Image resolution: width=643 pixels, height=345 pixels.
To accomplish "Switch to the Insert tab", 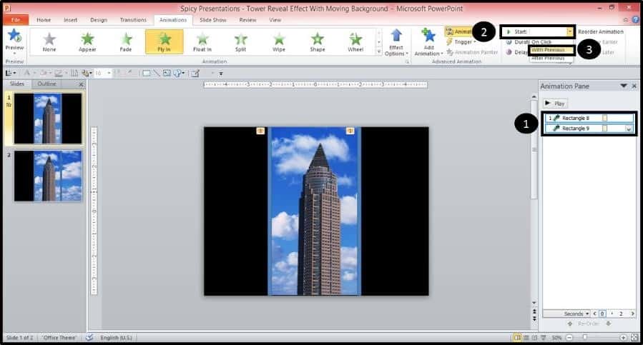I will point(71,20).
